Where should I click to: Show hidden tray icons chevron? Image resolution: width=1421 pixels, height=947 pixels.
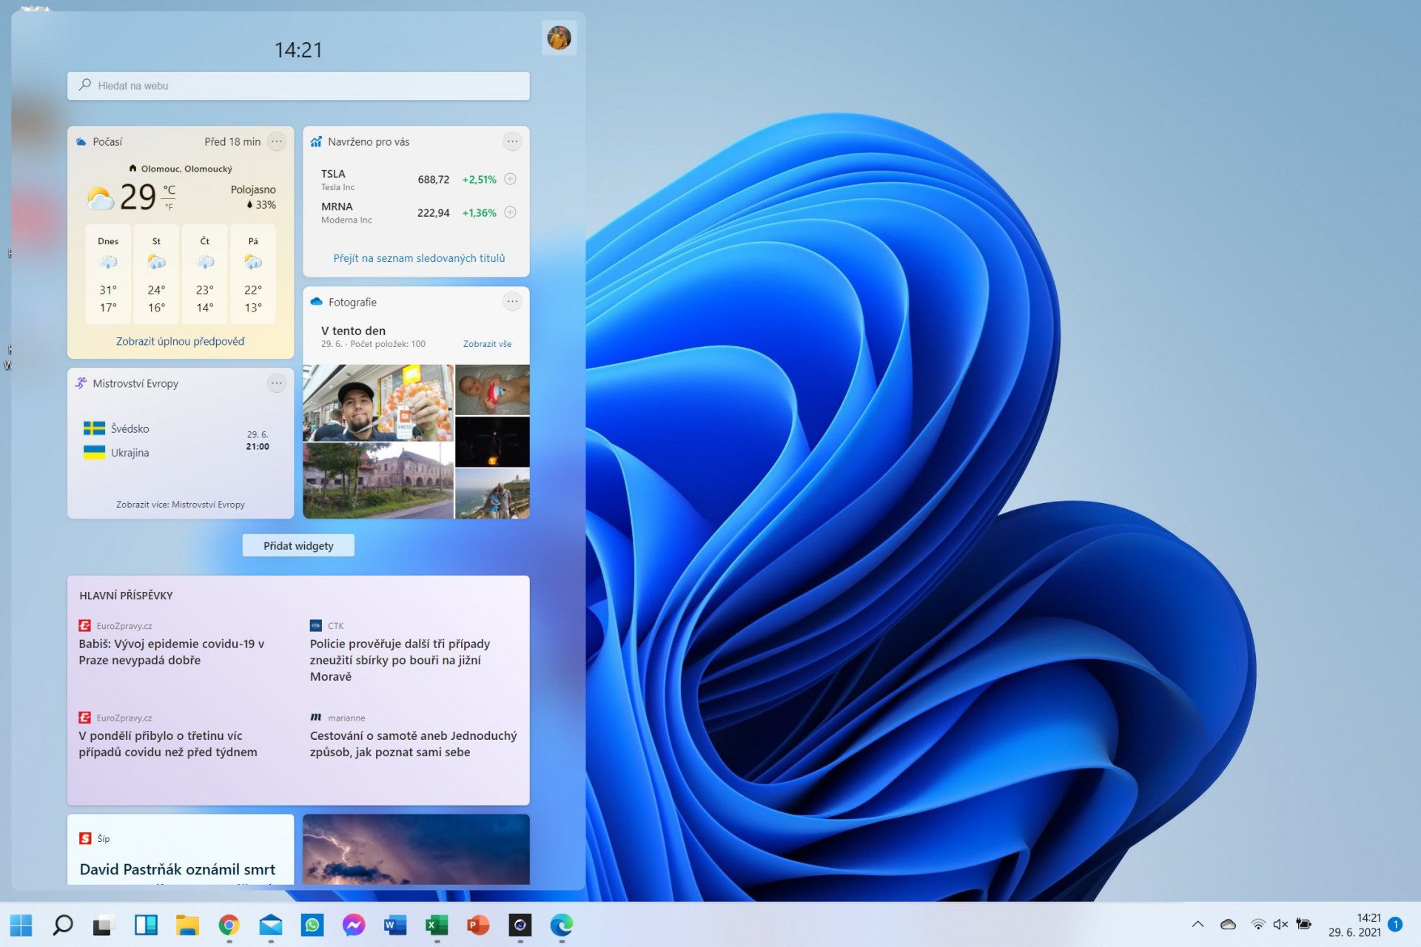tap(1197, 924)
